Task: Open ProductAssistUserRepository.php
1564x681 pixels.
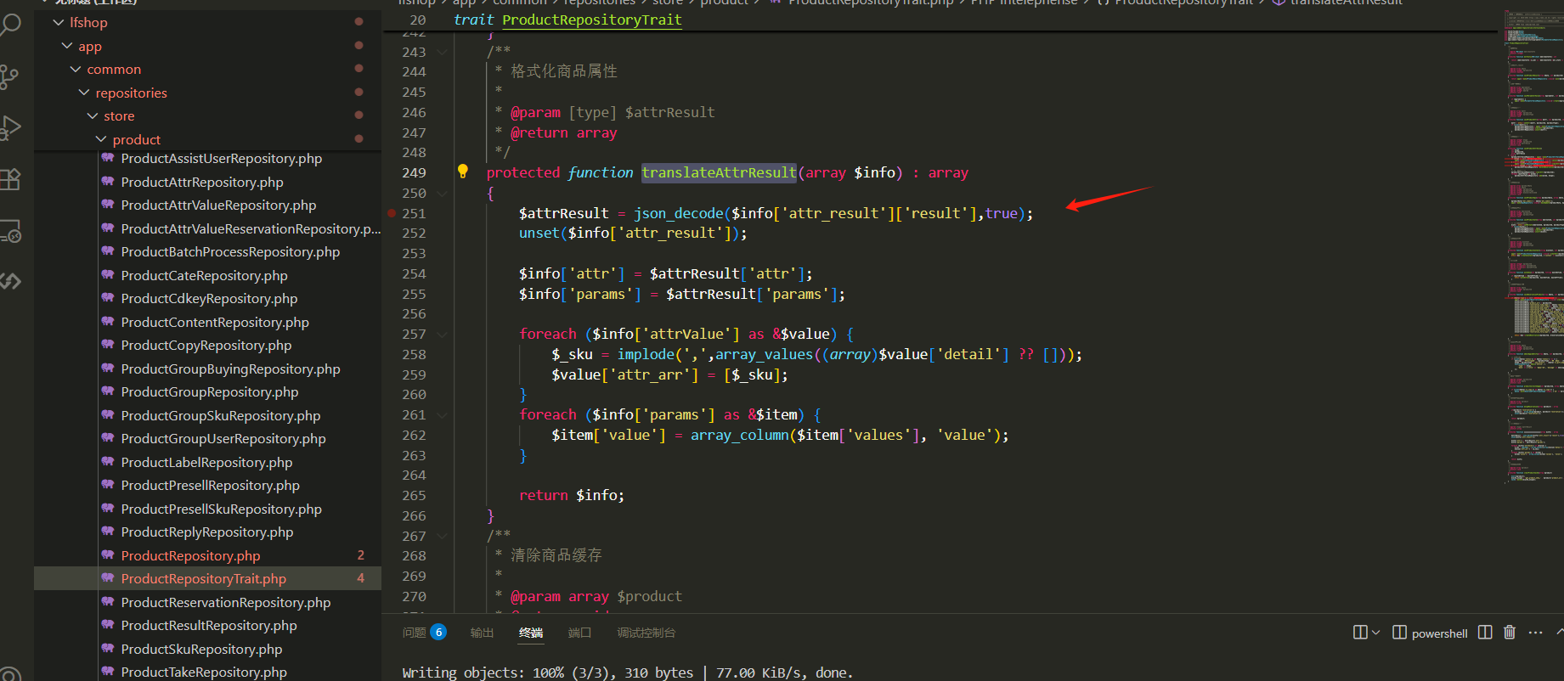Action: tap(222, 159)
